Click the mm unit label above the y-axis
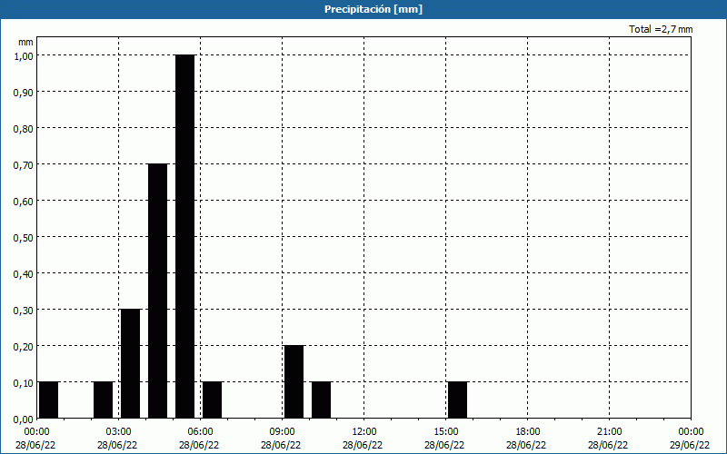 tap(26, 42)
